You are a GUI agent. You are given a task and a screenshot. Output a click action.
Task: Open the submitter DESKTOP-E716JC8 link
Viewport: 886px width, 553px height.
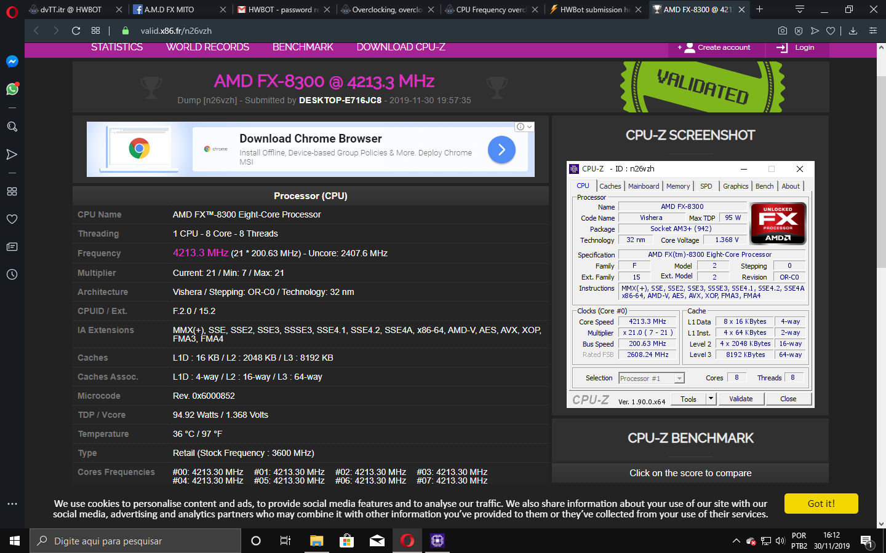click(x=340, y=100)
